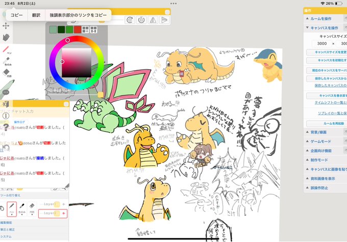
Task: Choose 強調表示部分のリンクをコピー
Action: (78, 15)
